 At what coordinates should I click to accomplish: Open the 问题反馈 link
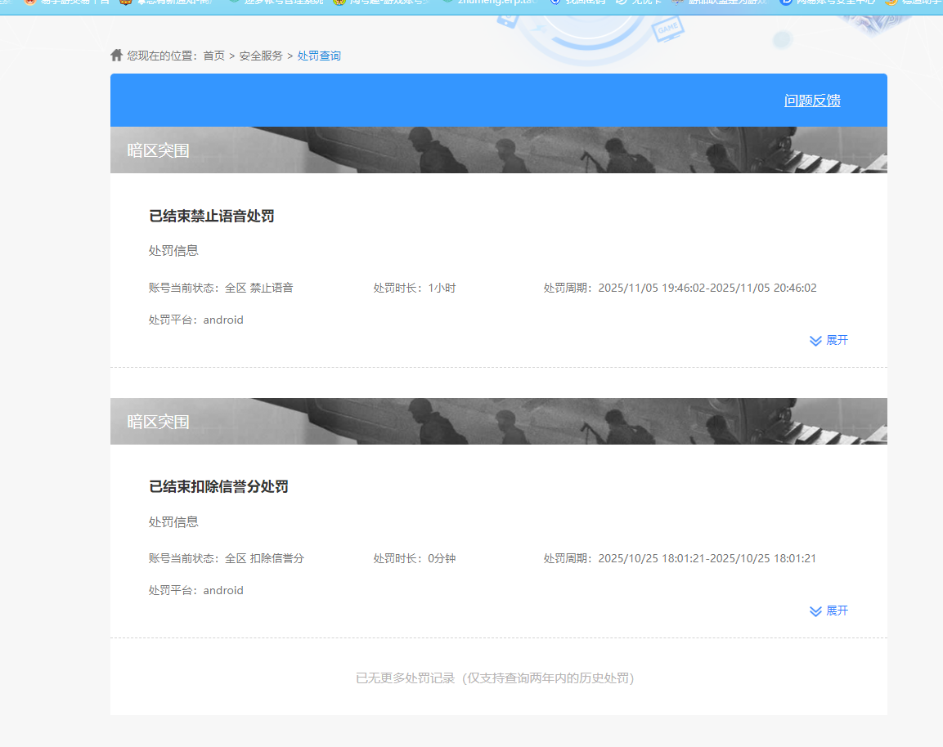point(812,101)
